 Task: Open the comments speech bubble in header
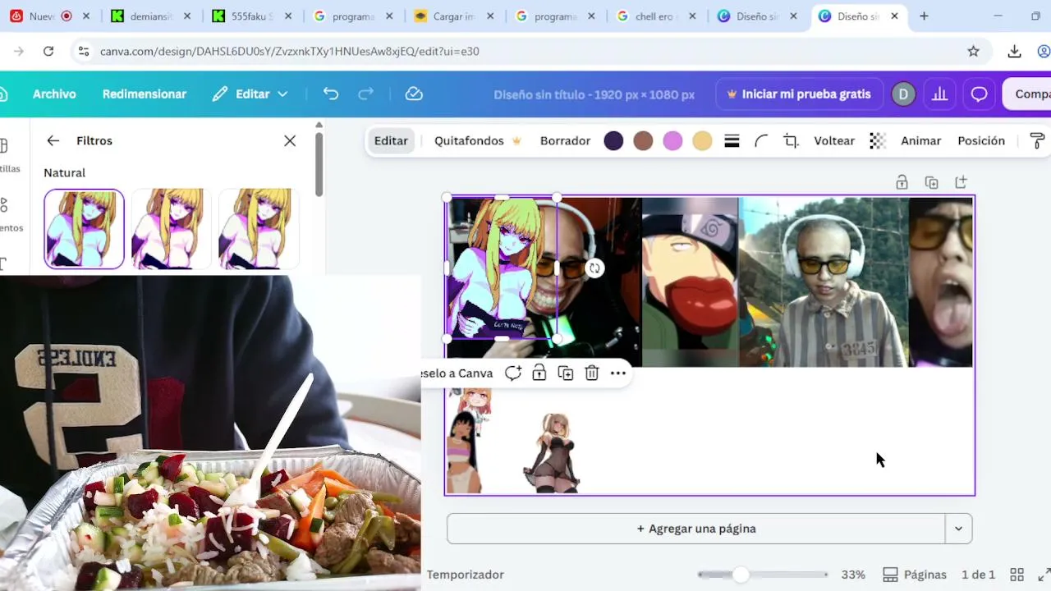(979, 94)
